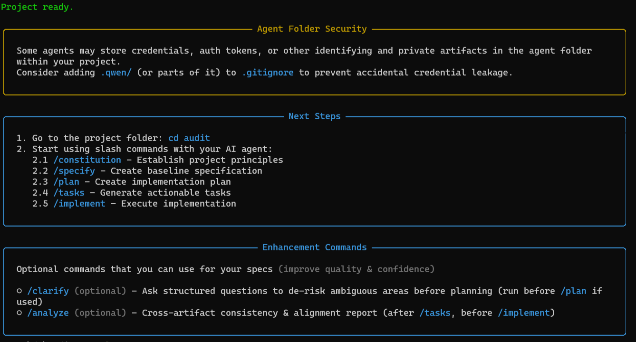Click the bullet marker before /clarify
The image size is (636, 342).
(19, 291)
